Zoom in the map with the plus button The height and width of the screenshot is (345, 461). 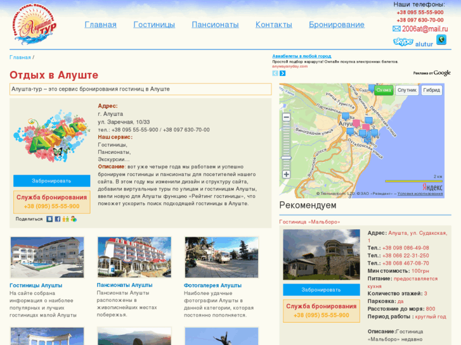(286, 175)
